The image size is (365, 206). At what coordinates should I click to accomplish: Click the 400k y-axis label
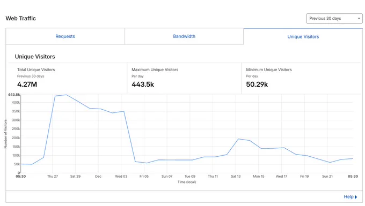16,103
